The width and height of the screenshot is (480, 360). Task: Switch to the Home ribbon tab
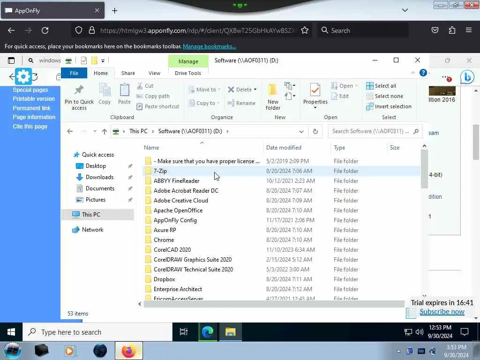click(x=101, y=73)
